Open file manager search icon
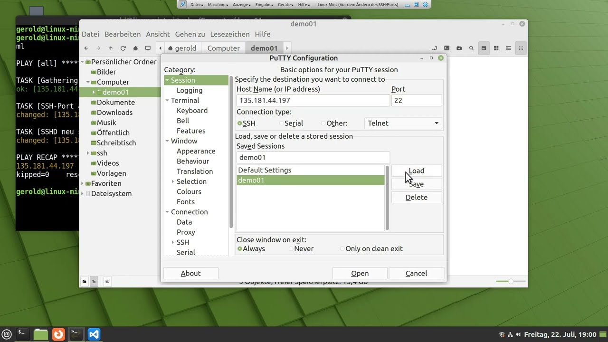 [x=471, y=48]
